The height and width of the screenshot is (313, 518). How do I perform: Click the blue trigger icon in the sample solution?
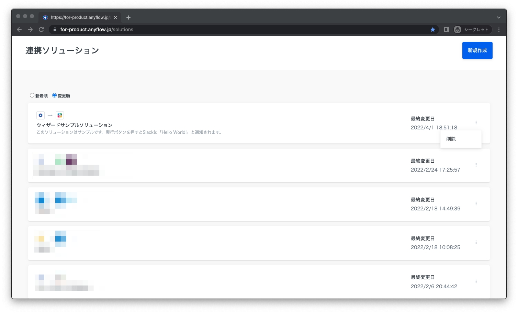tap(41, 115)
